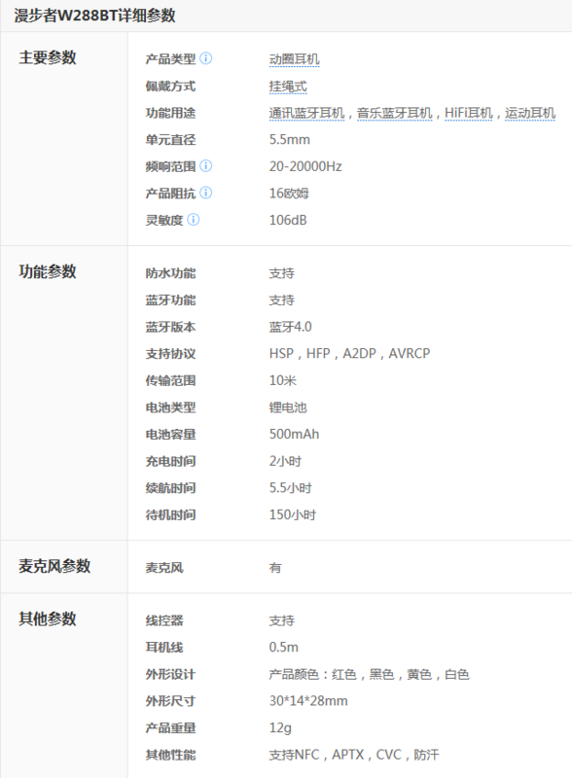Click the 产品阻抗 label
Viewport: 572px width, 778px height.
[x=170, y=193]
